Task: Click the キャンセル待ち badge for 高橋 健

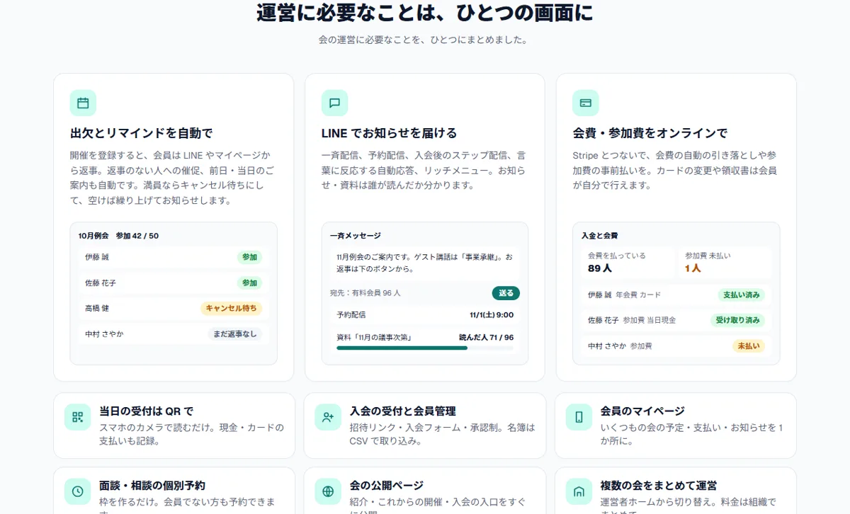Action: click(231, 308)
